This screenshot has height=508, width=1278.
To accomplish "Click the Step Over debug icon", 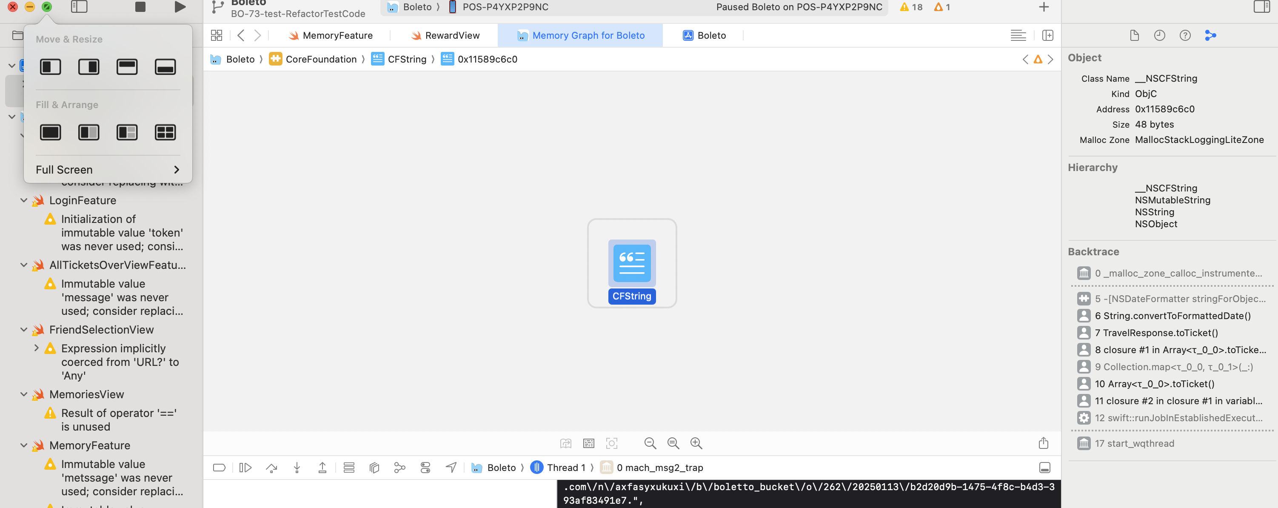I will coord(271,467).
